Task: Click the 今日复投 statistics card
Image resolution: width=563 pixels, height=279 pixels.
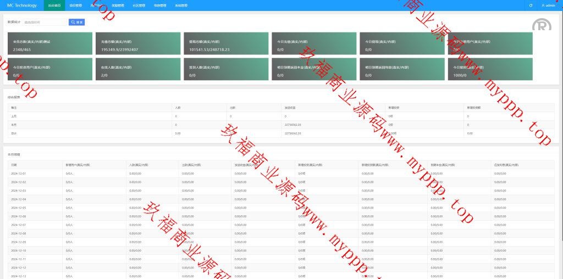Action: (490, 70)
